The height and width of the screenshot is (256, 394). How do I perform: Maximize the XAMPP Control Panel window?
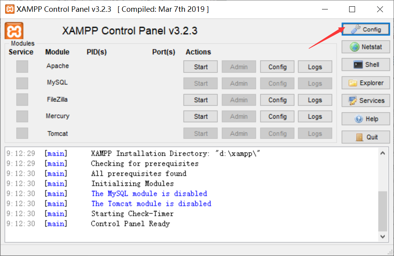(352, 9)
